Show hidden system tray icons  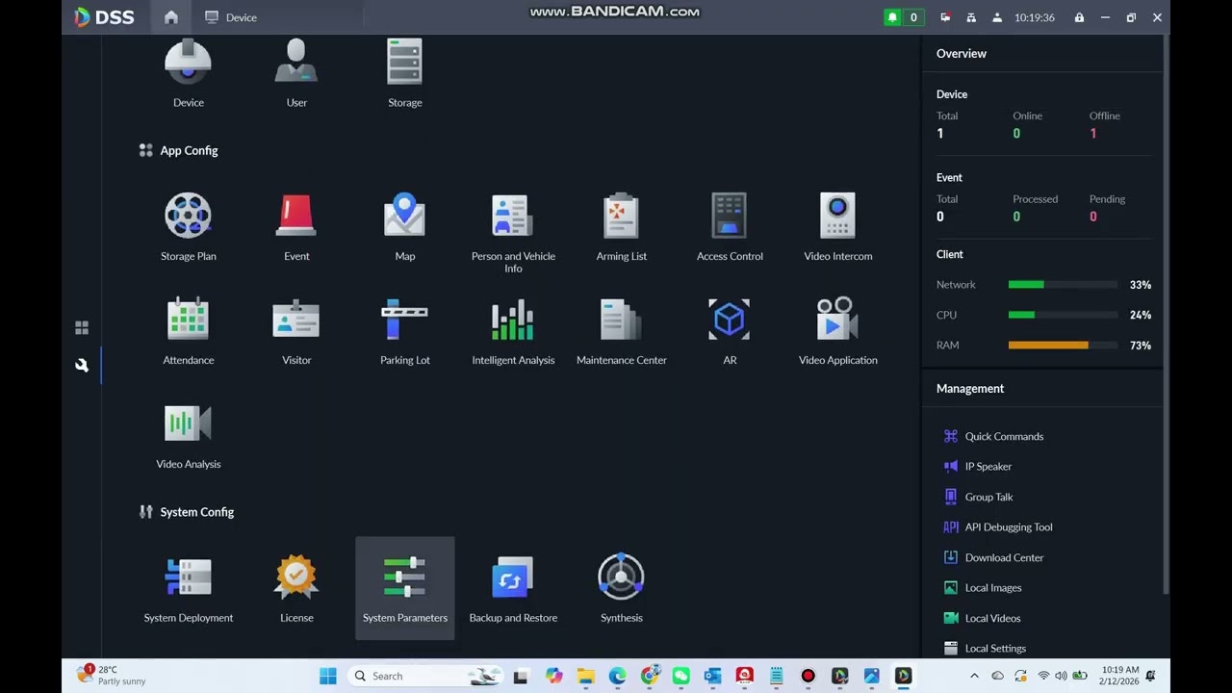[974, 676]
